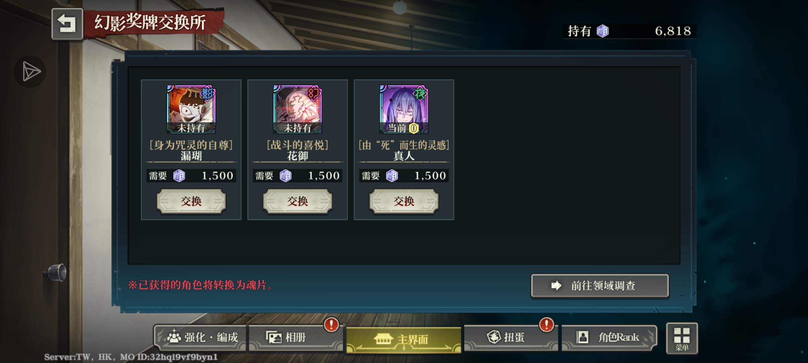Select the 真人 character portrait
The width and height of the screenshot is (808, 363).
[404, 109]
